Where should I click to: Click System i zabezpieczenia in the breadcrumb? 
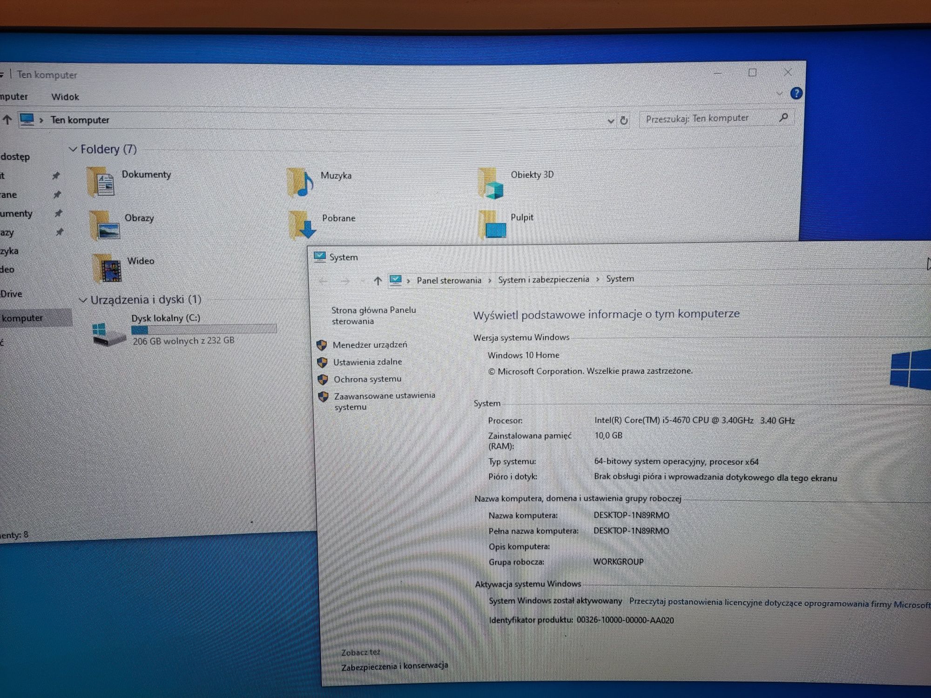tap(543, 279)
